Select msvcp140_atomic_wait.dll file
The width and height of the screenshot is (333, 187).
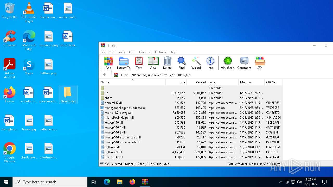[191, 137]
